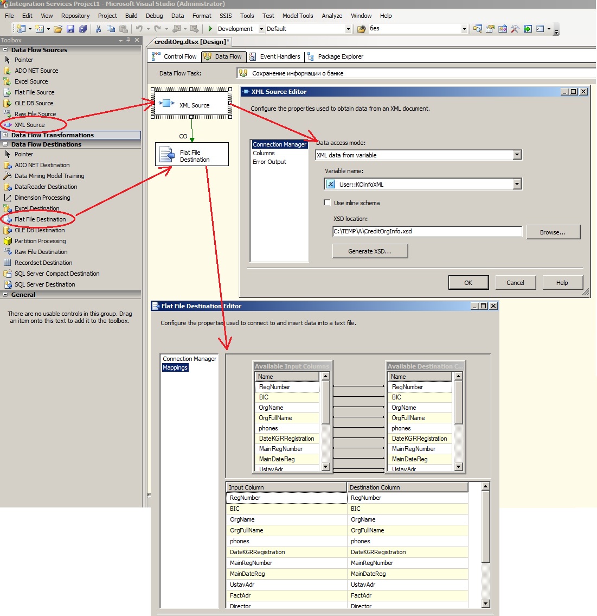The image size is (597, 616).
Task: Pin the Toolbox panel with the pushpin
Action: pos(129,40)
